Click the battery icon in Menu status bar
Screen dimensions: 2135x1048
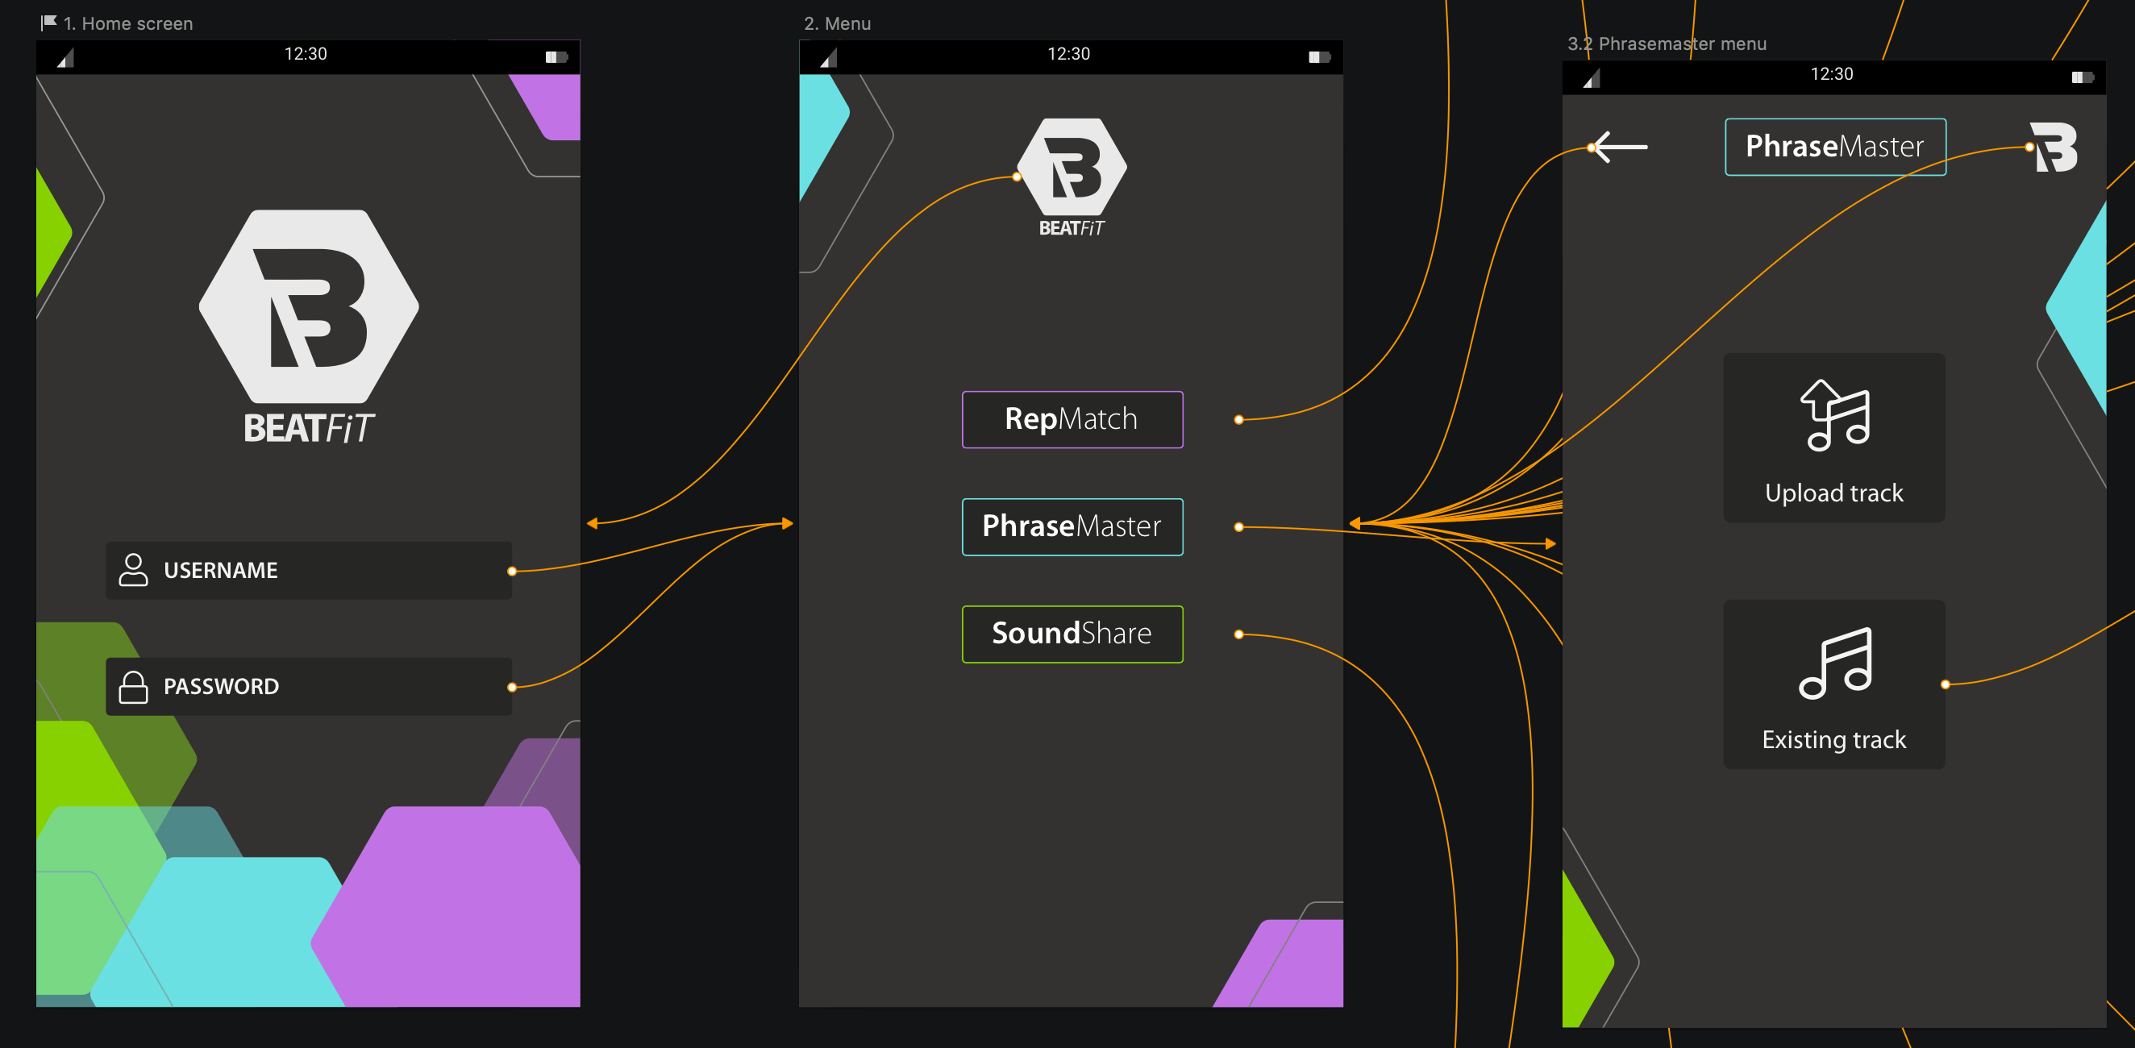click(x=1319, y=57)
